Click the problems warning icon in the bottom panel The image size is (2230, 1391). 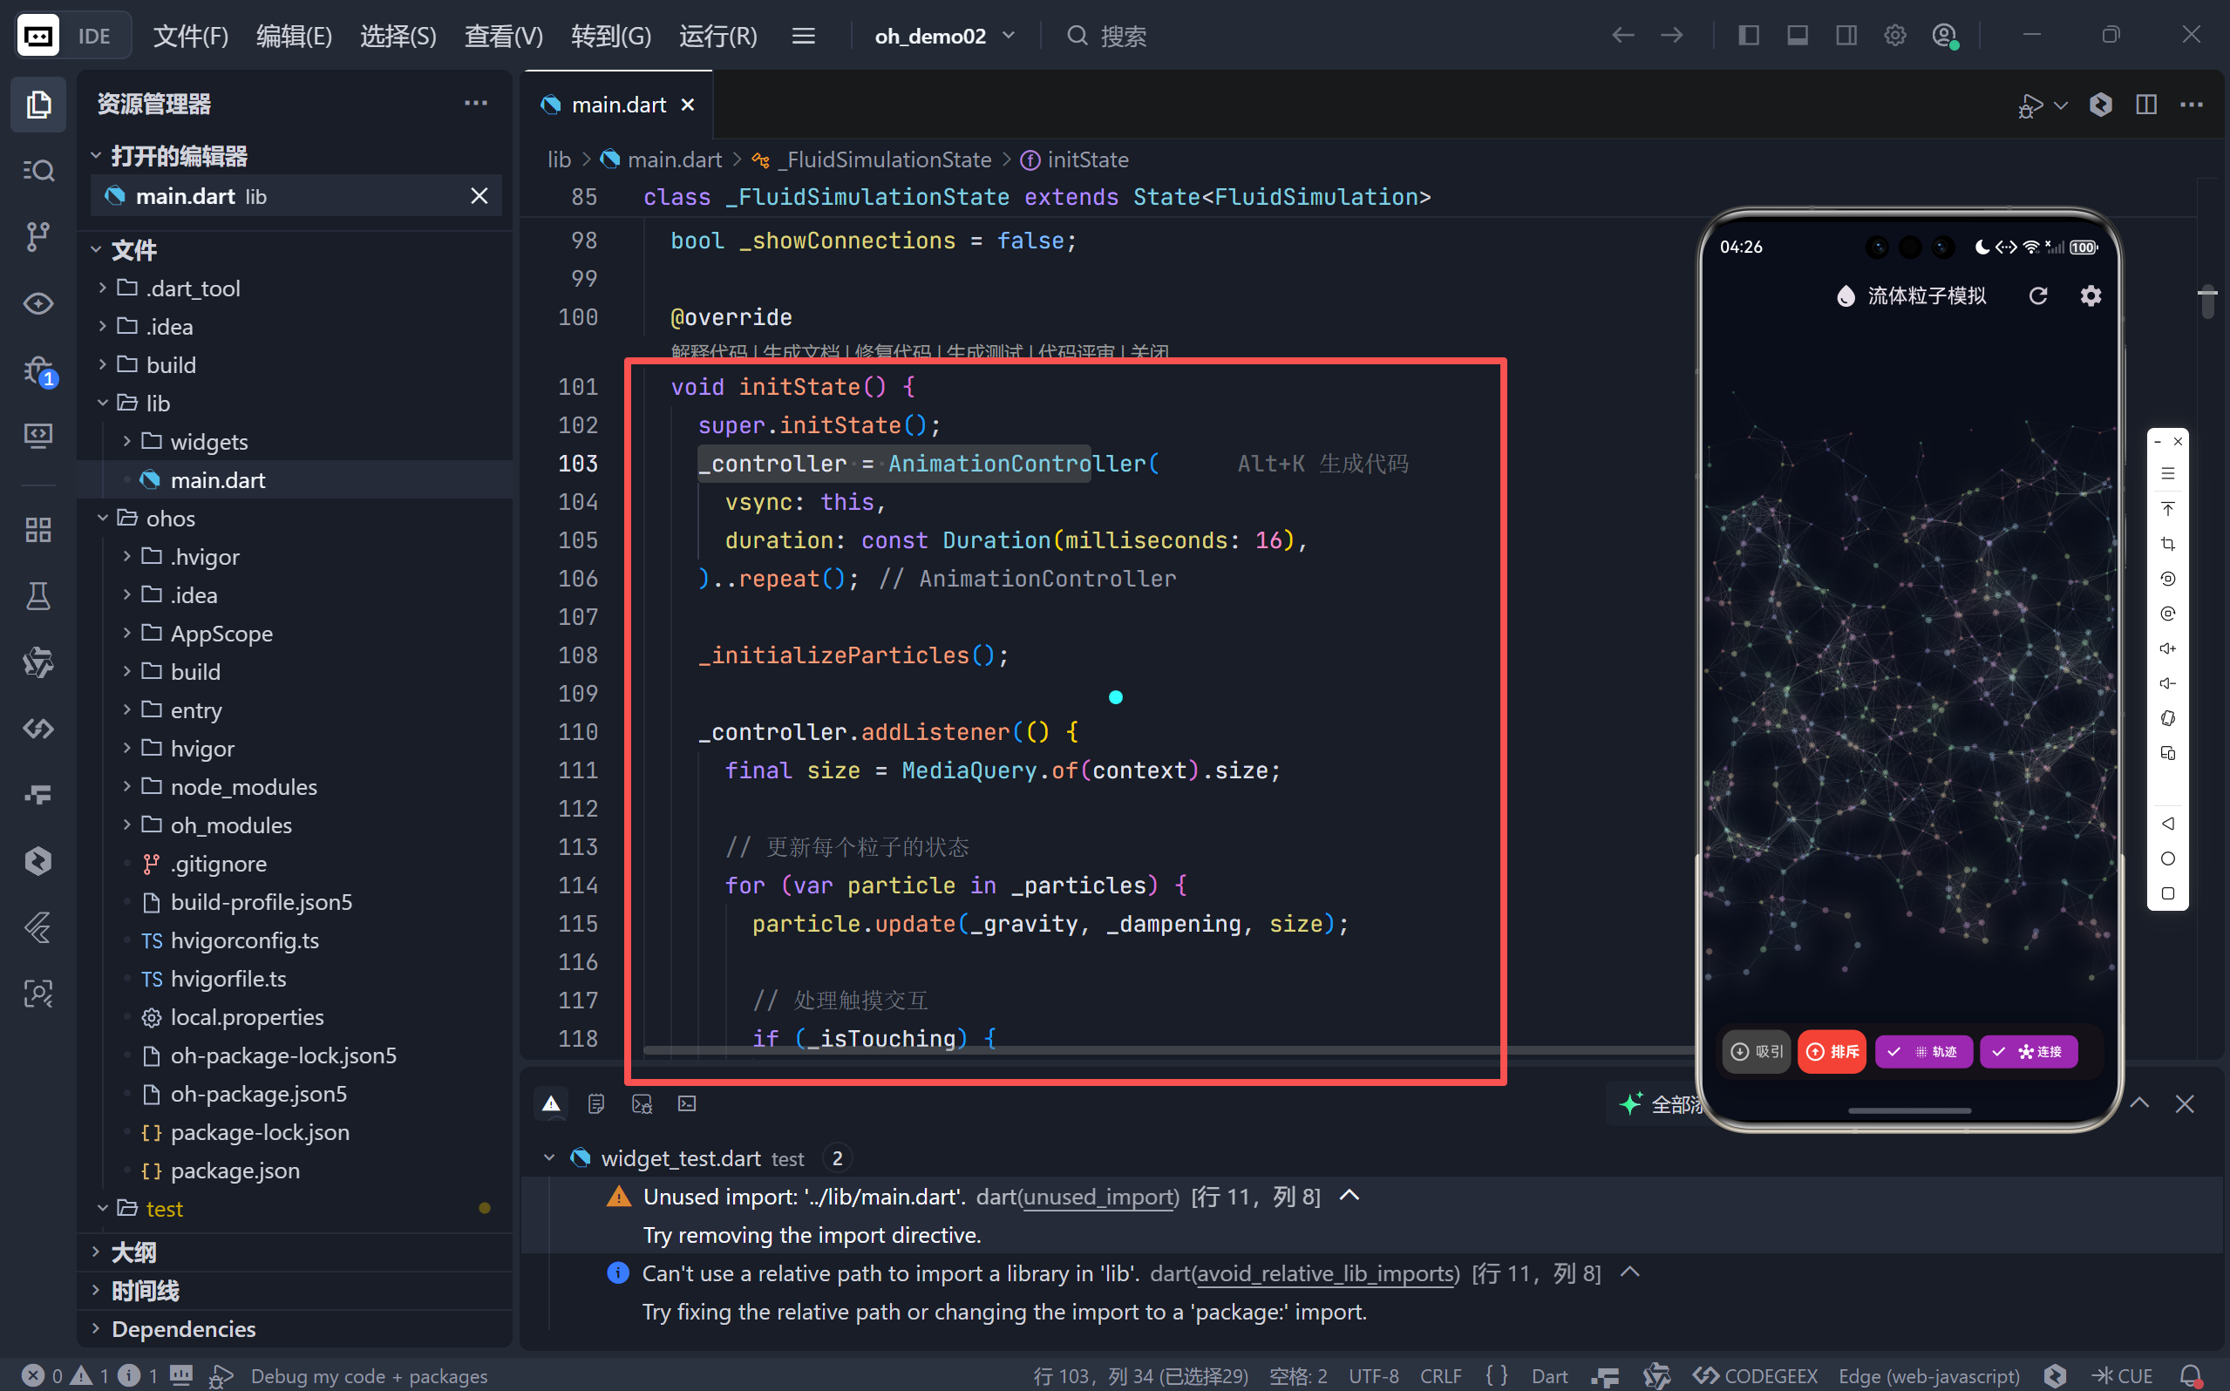tap(551, 1103)
